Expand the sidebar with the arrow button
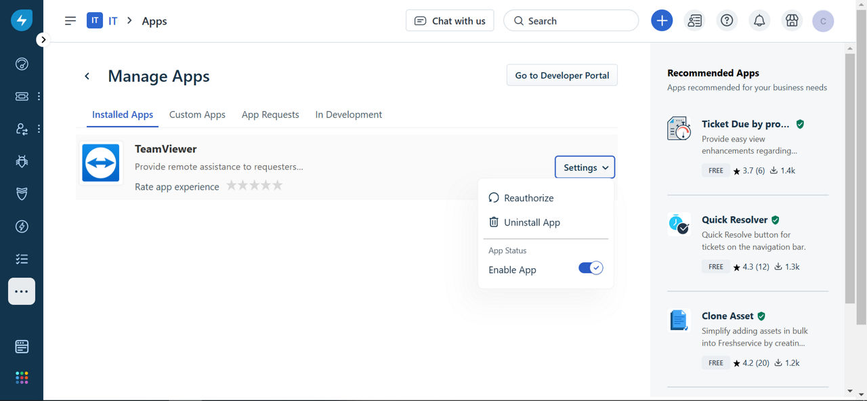The width and height of the screenshot is (867, 401). [43, 40]
